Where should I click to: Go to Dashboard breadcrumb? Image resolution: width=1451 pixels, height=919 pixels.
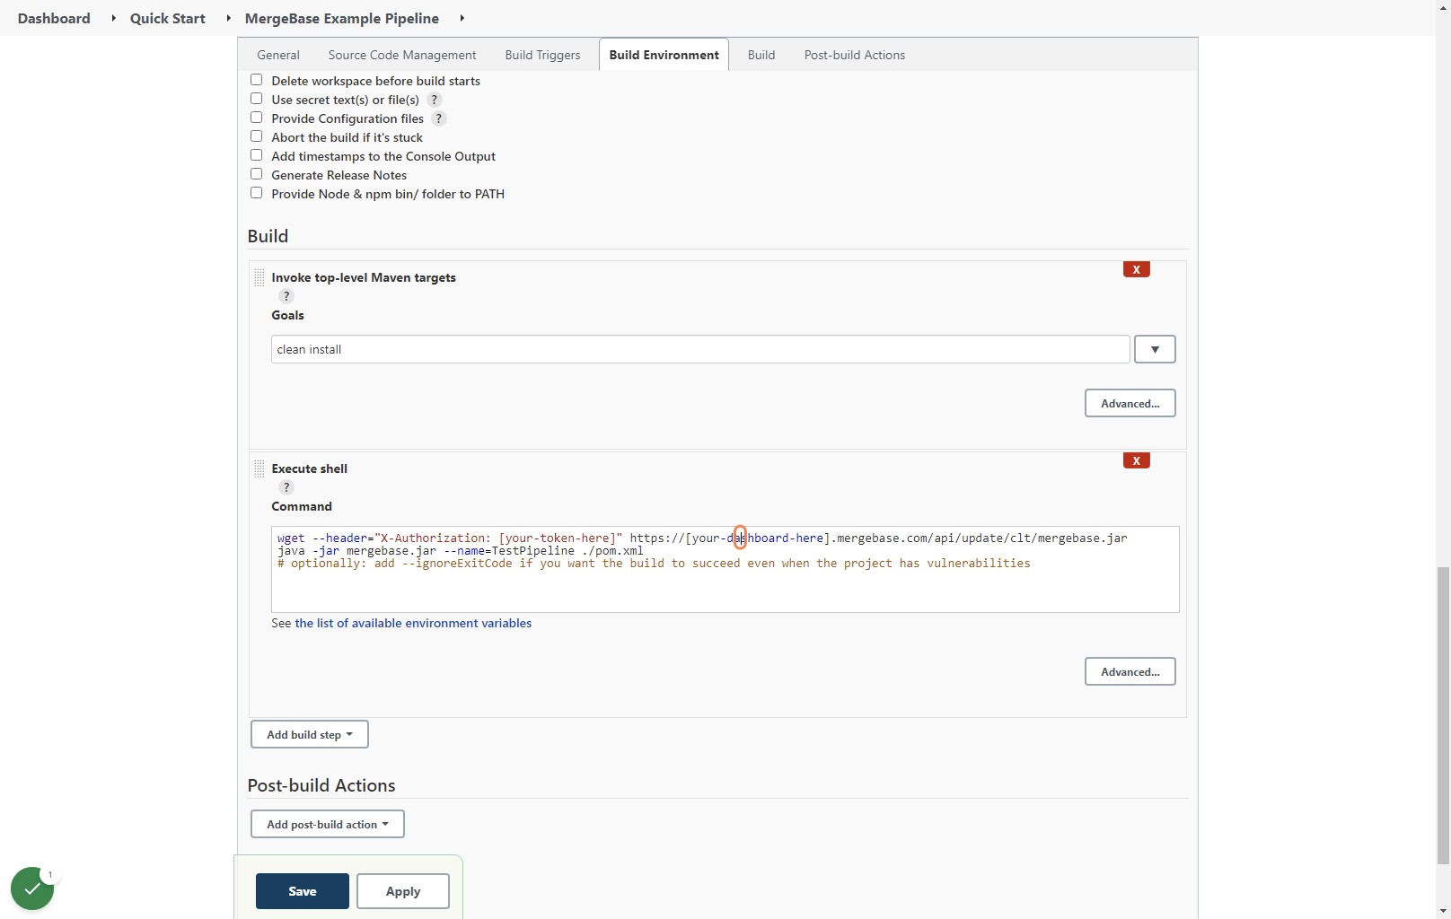click(54, 18)
